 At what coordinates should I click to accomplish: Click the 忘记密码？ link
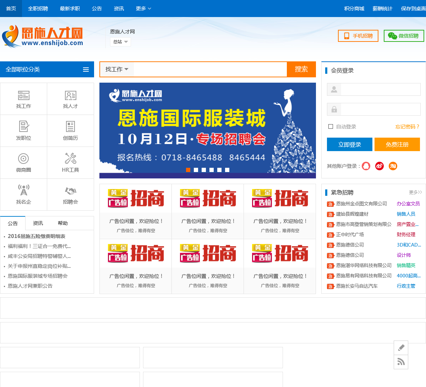pyautogui.click(x=408, y=127)
